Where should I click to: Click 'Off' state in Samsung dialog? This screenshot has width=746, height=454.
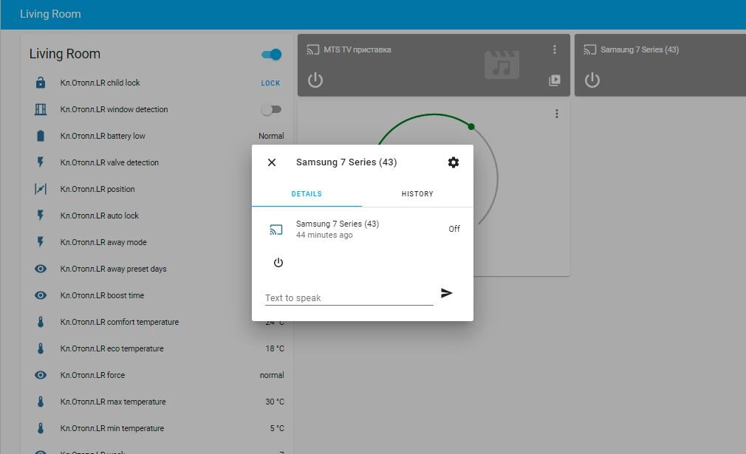pyautogui.click(x=454, y=229)
